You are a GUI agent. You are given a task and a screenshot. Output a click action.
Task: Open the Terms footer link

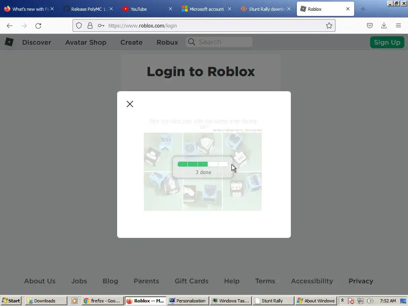pos(265,281)
